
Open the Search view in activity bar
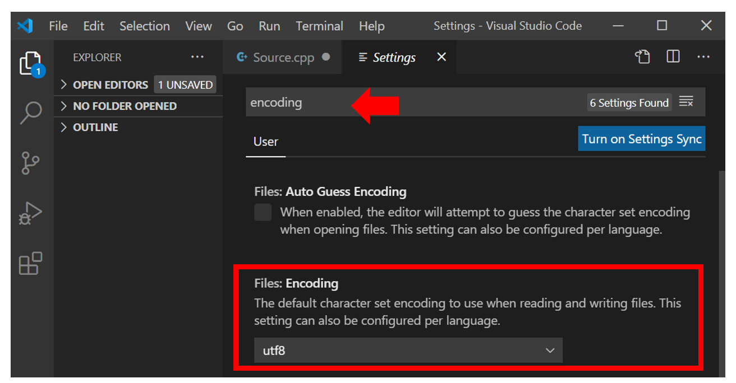pos(31,113)
